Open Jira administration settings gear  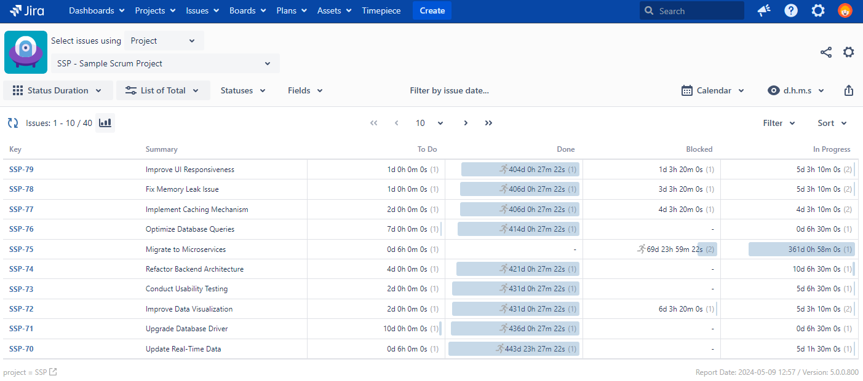[x=817, y=10]
